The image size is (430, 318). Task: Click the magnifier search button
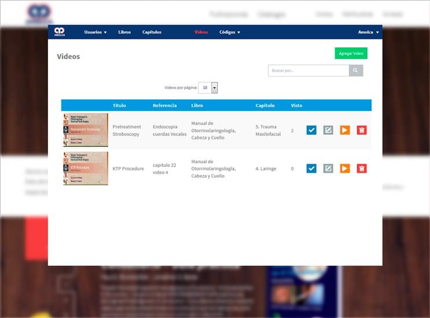(x=356, y=71)
